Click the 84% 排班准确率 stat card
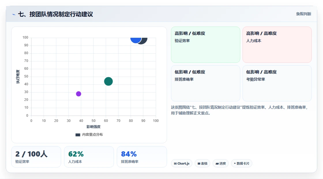 click(142, 157)
